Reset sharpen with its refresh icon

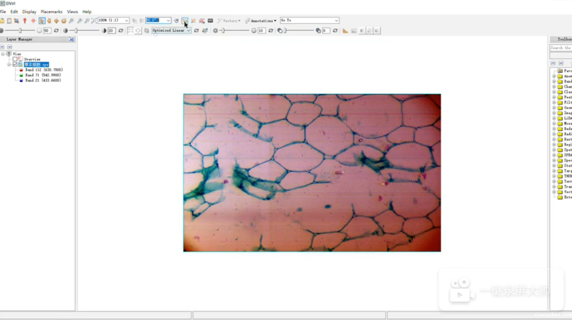click(x=271, y=31)
